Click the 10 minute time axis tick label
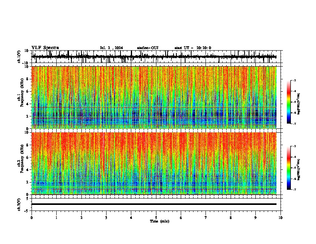 [280, 218]
